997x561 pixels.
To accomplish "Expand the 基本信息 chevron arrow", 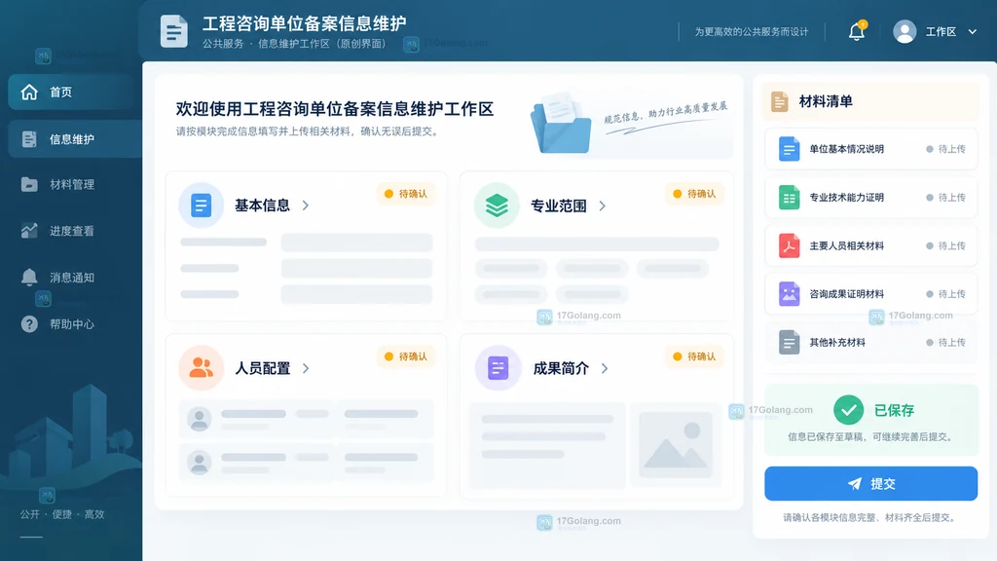I will click(x=306, y=206).
